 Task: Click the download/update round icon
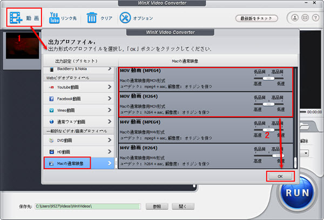[x=295, y=18]
